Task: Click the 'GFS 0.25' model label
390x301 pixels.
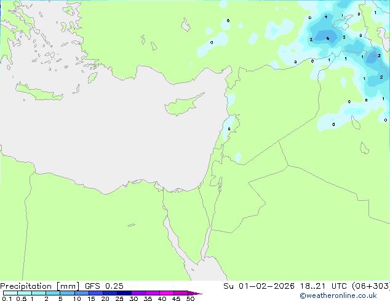Action: (104, 286)
